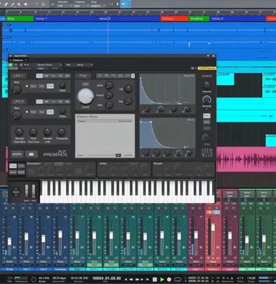Click the Reverb effect section label
This screenshot has width=276, height=284.
coord(158,163)
